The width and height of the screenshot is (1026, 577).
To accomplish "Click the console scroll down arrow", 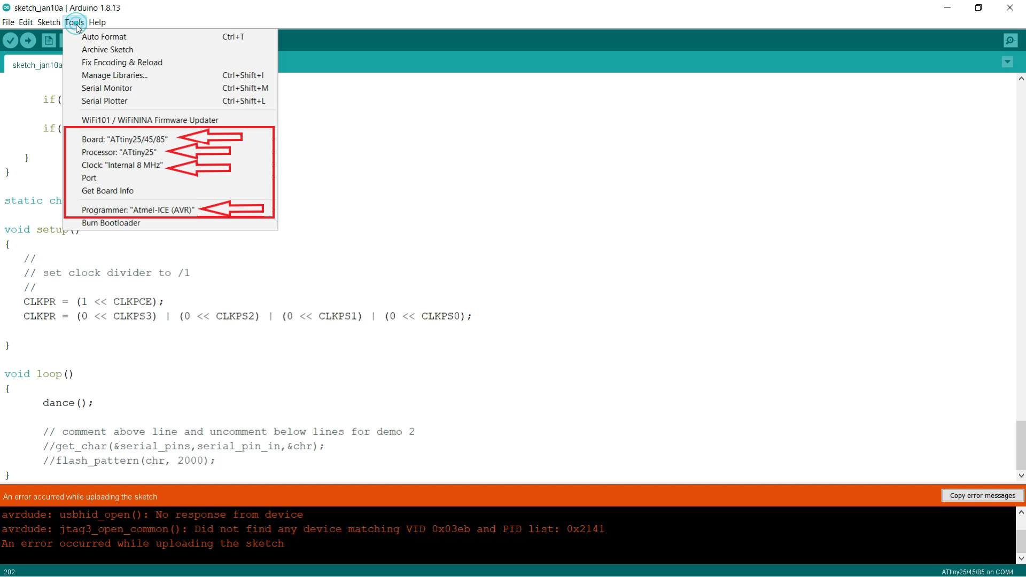I will pos(1021,558).
